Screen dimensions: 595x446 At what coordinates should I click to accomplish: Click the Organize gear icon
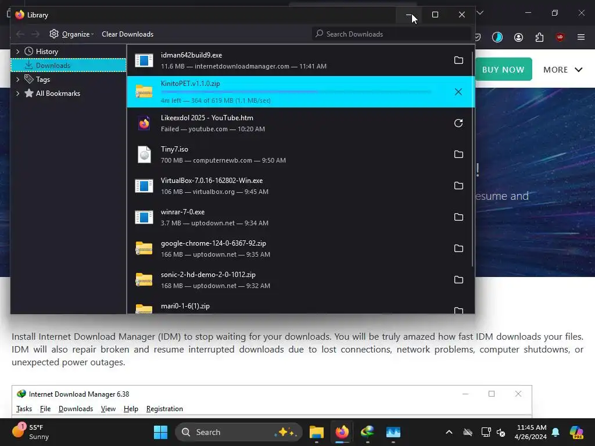click(x=54, y=34)
